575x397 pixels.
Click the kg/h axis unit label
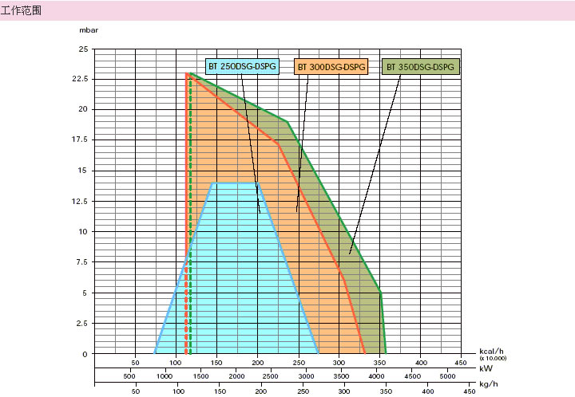click(488, 384)
